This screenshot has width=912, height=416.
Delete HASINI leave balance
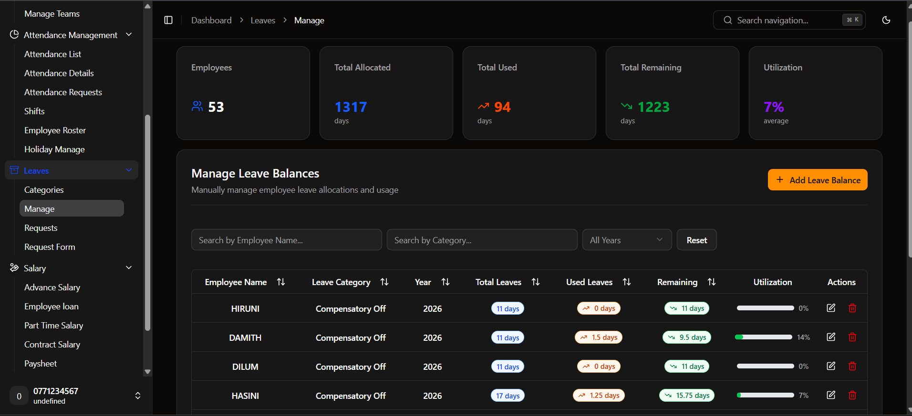point(852,395)
